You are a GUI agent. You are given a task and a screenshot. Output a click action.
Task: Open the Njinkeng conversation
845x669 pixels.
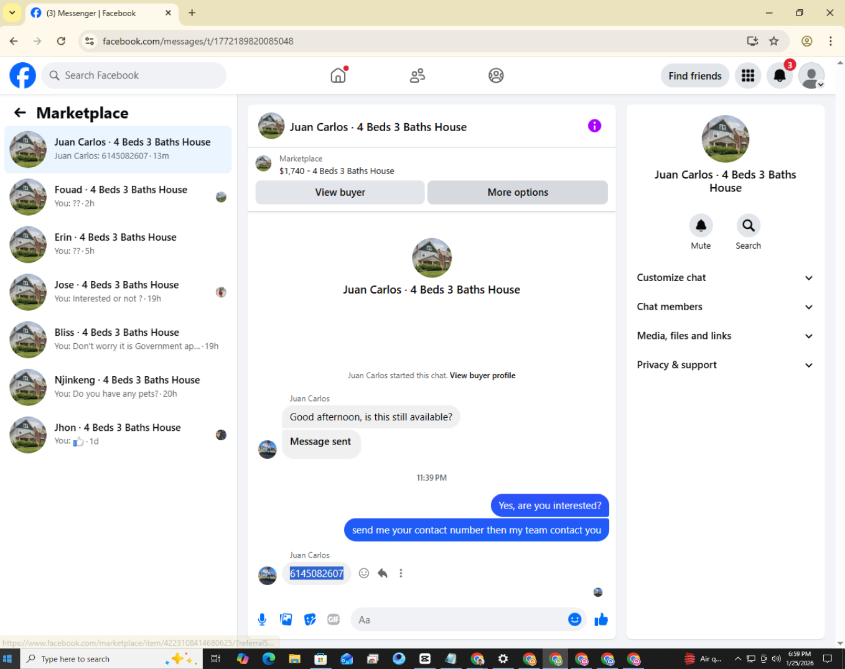click(118, 387)
